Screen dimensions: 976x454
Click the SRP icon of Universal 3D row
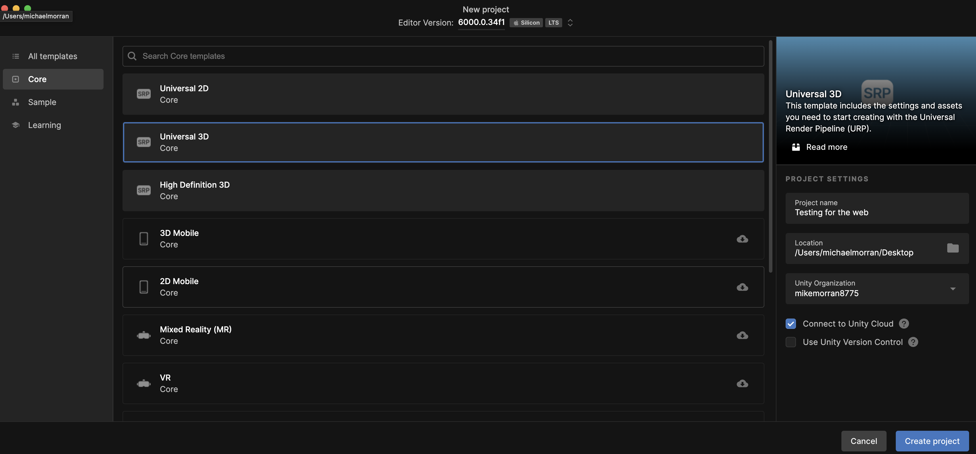[143, 142]
